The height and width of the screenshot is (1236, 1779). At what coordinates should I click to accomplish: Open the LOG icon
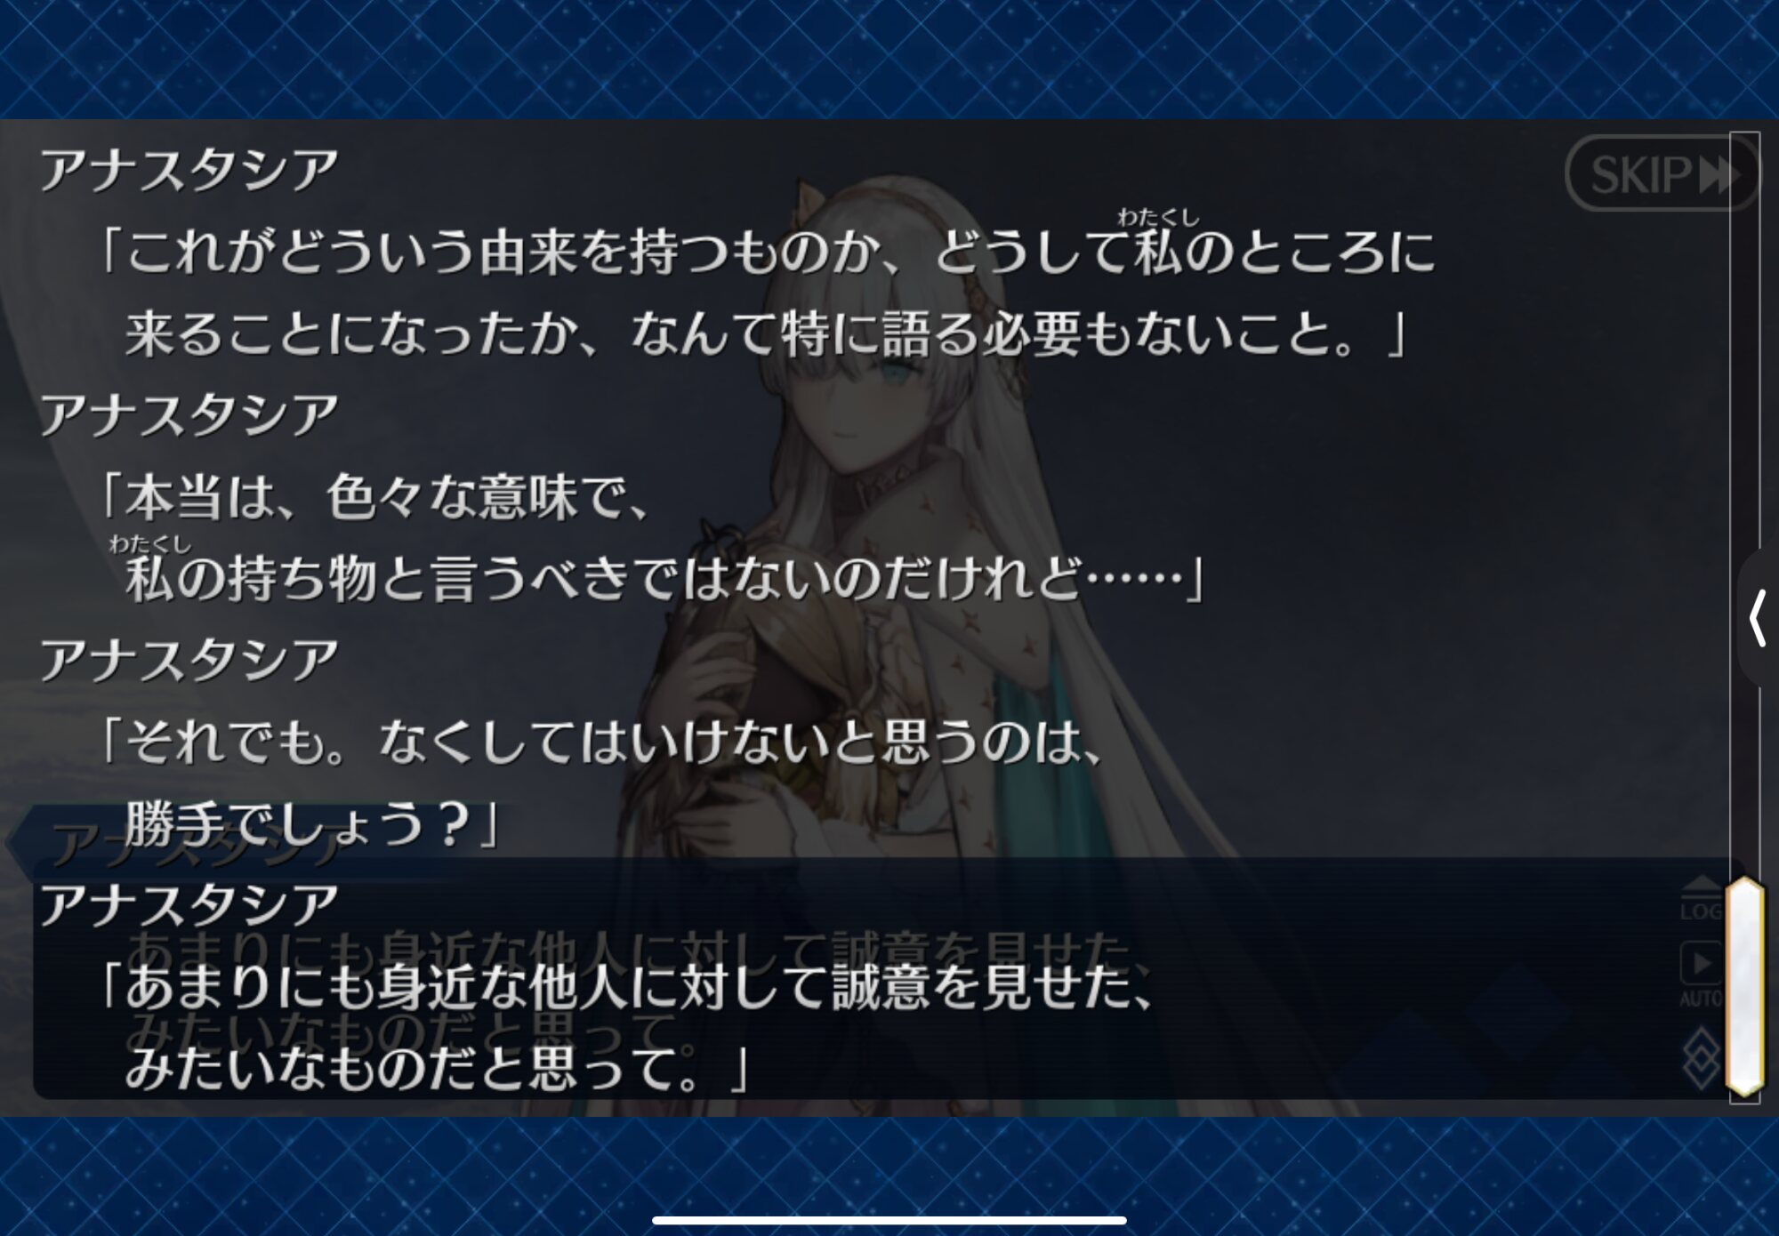(1701, 898)
